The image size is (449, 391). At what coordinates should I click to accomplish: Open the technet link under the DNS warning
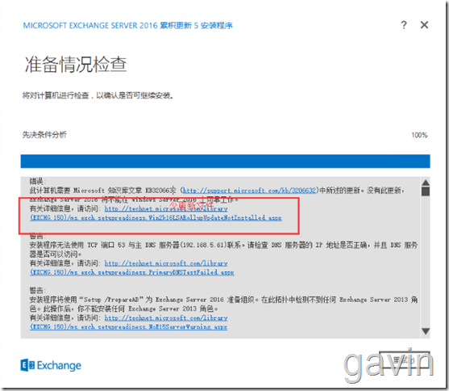coord(166,263)
